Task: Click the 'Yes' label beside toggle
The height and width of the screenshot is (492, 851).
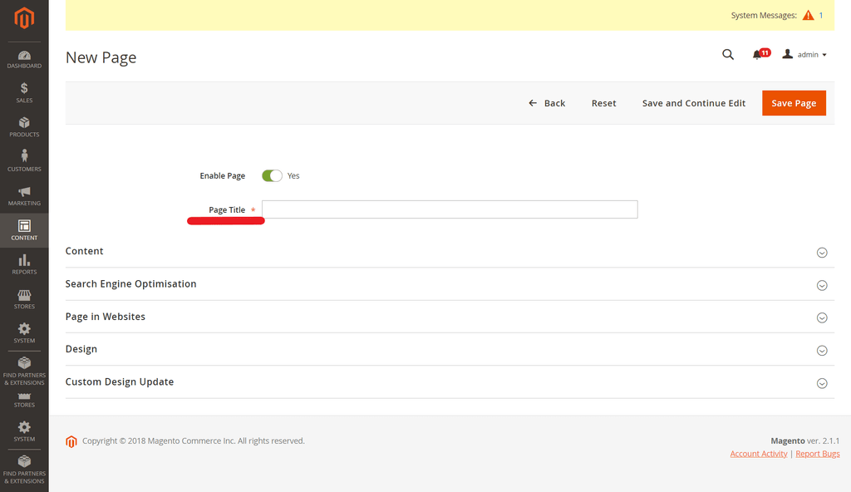Action: pos(293,175)
